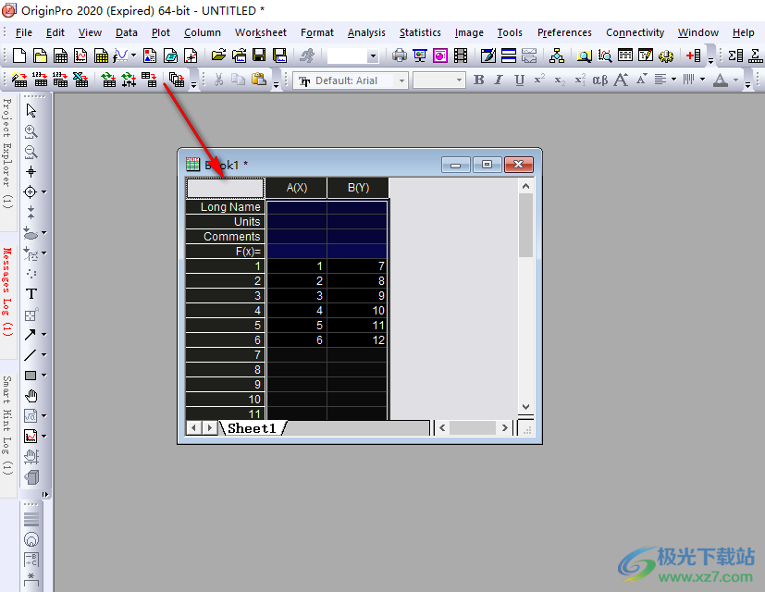Viewport: 765px width, 592px height.
Task: Toggle underline formatting
Action: 519,80
